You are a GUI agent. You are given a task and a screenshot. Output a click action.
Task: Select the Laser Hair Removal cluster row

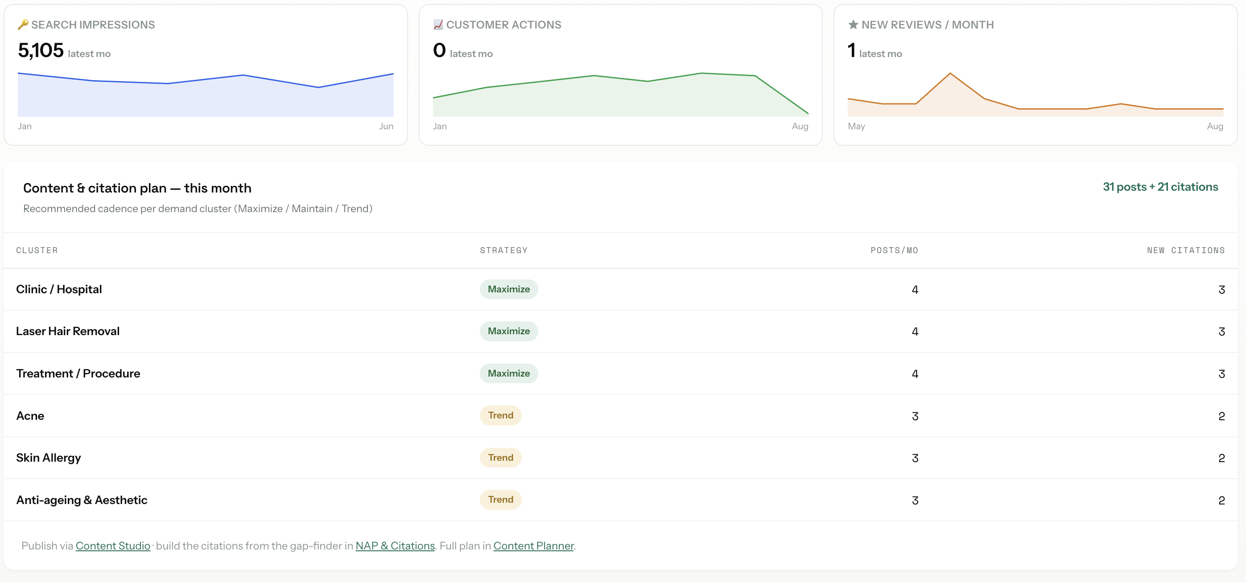click(621, 332)
